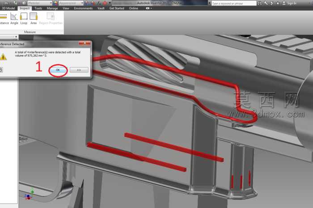Click the wrench icon in title bar

[266, 3]
